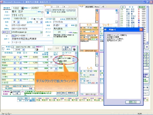
Task: Open the item code dropdown for 1021
Action: pos(15,57)
